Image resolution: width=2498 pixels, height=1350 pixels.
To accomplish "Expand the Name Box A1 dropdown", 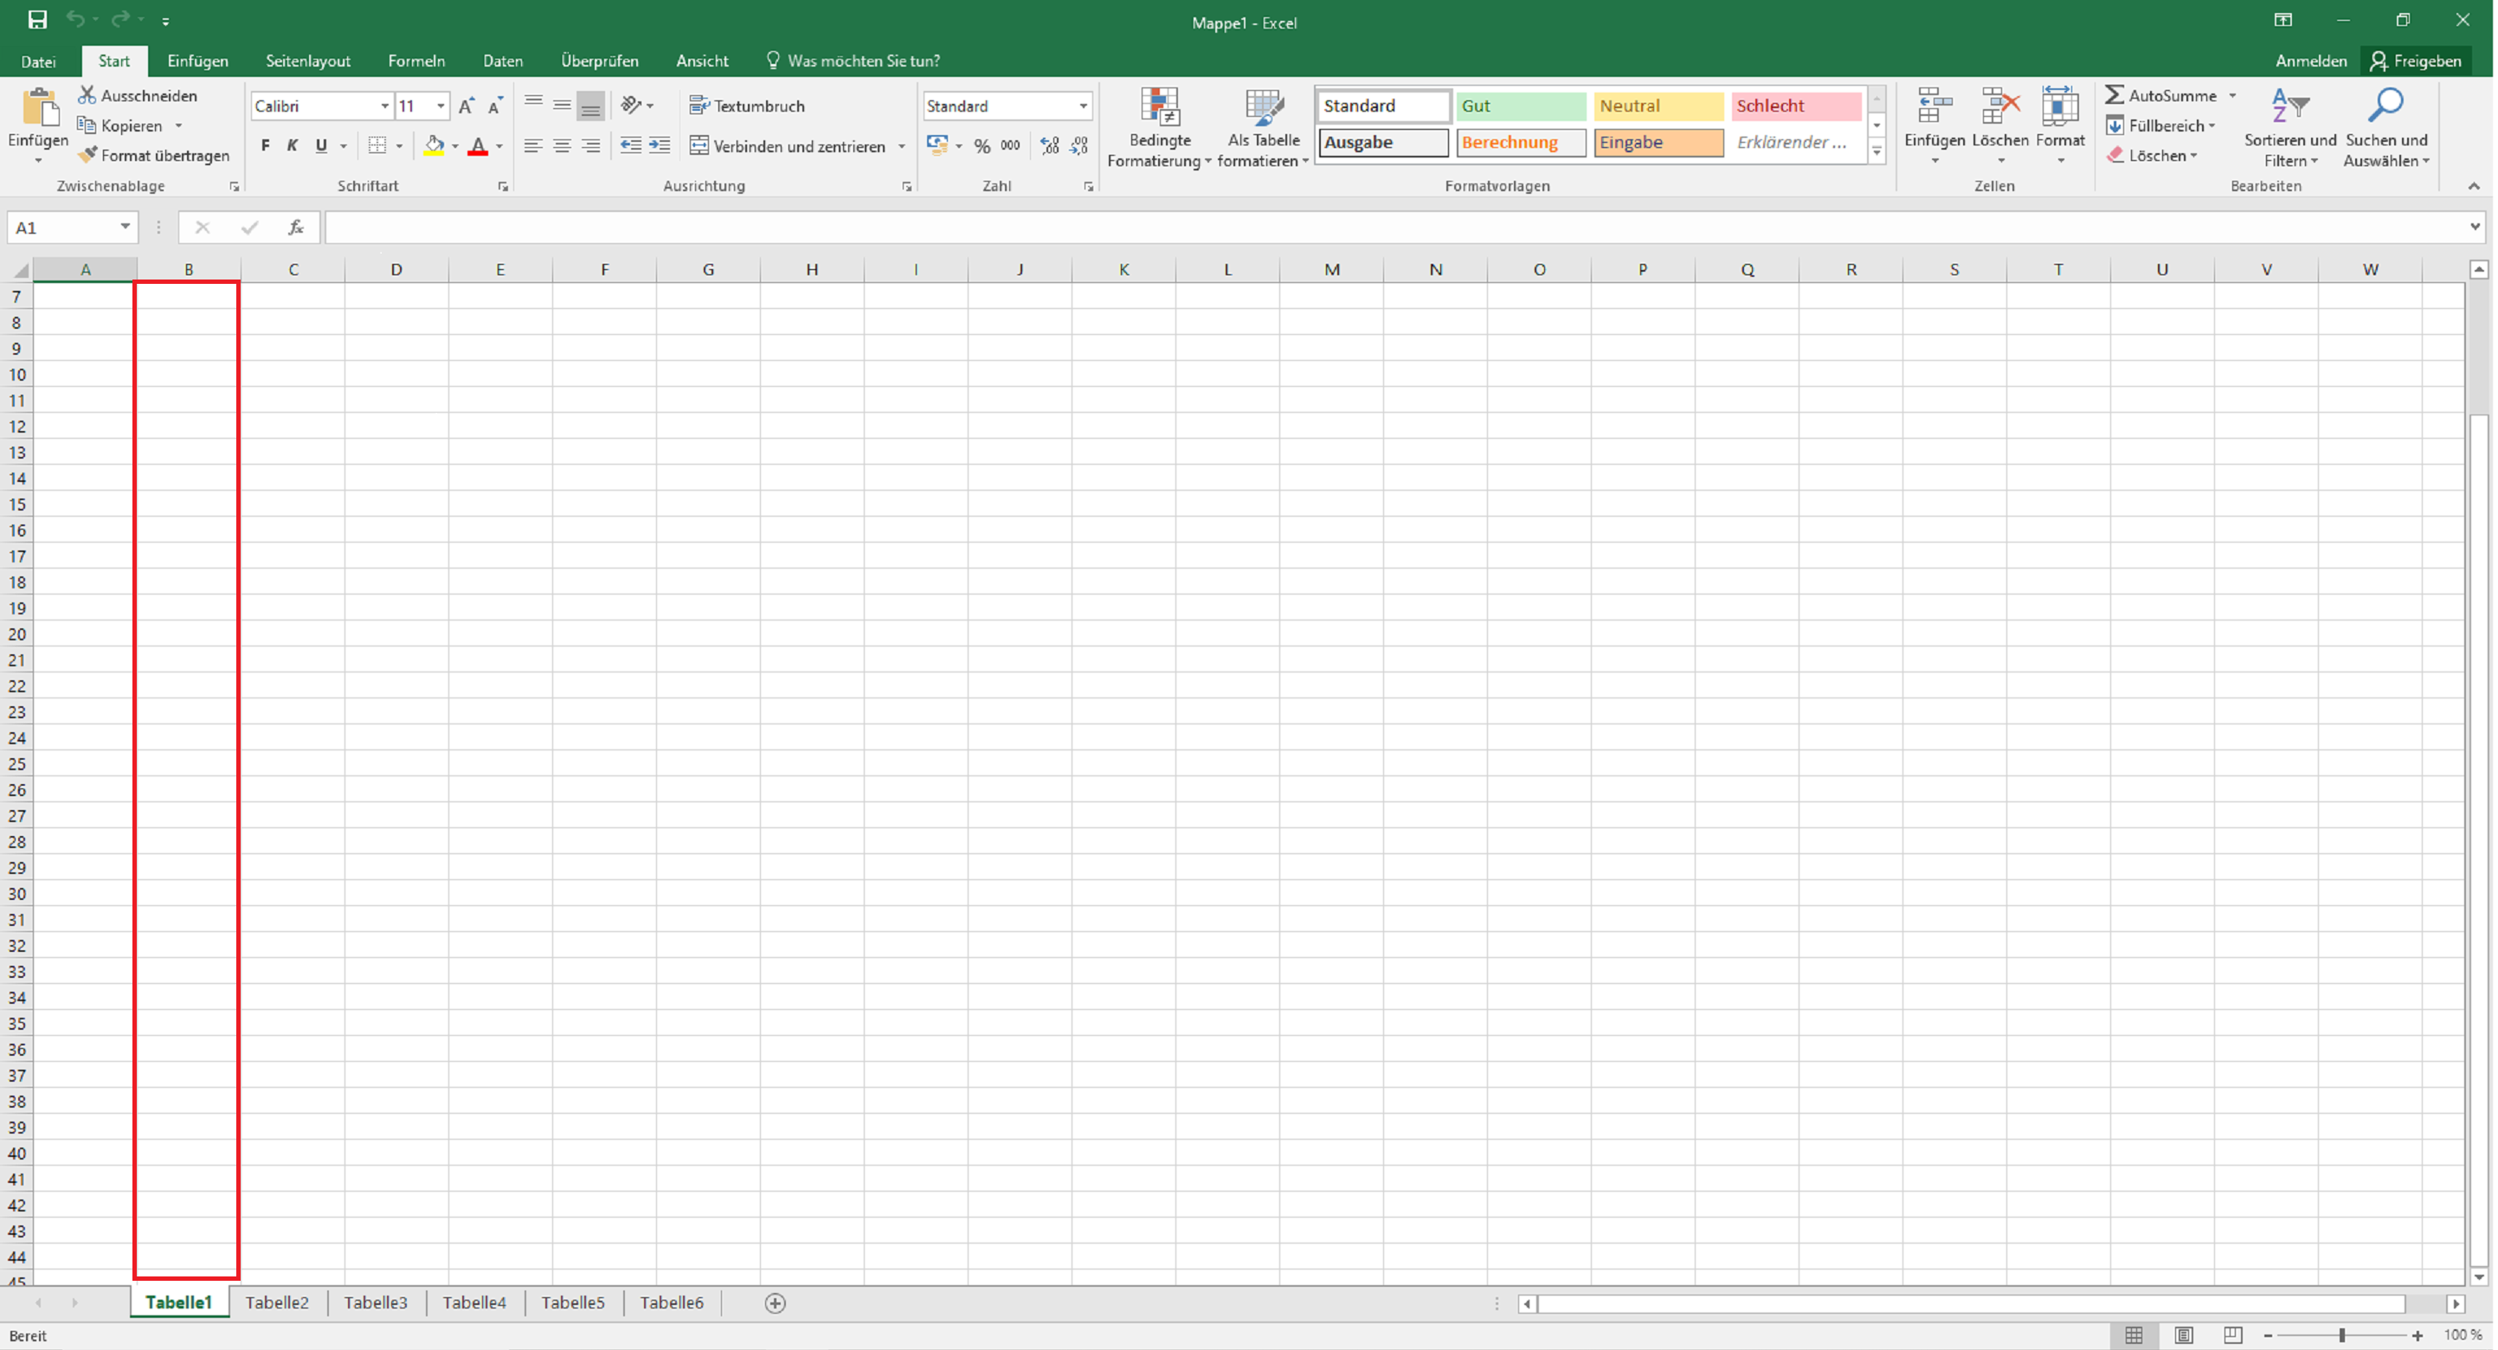I will 126,227.
